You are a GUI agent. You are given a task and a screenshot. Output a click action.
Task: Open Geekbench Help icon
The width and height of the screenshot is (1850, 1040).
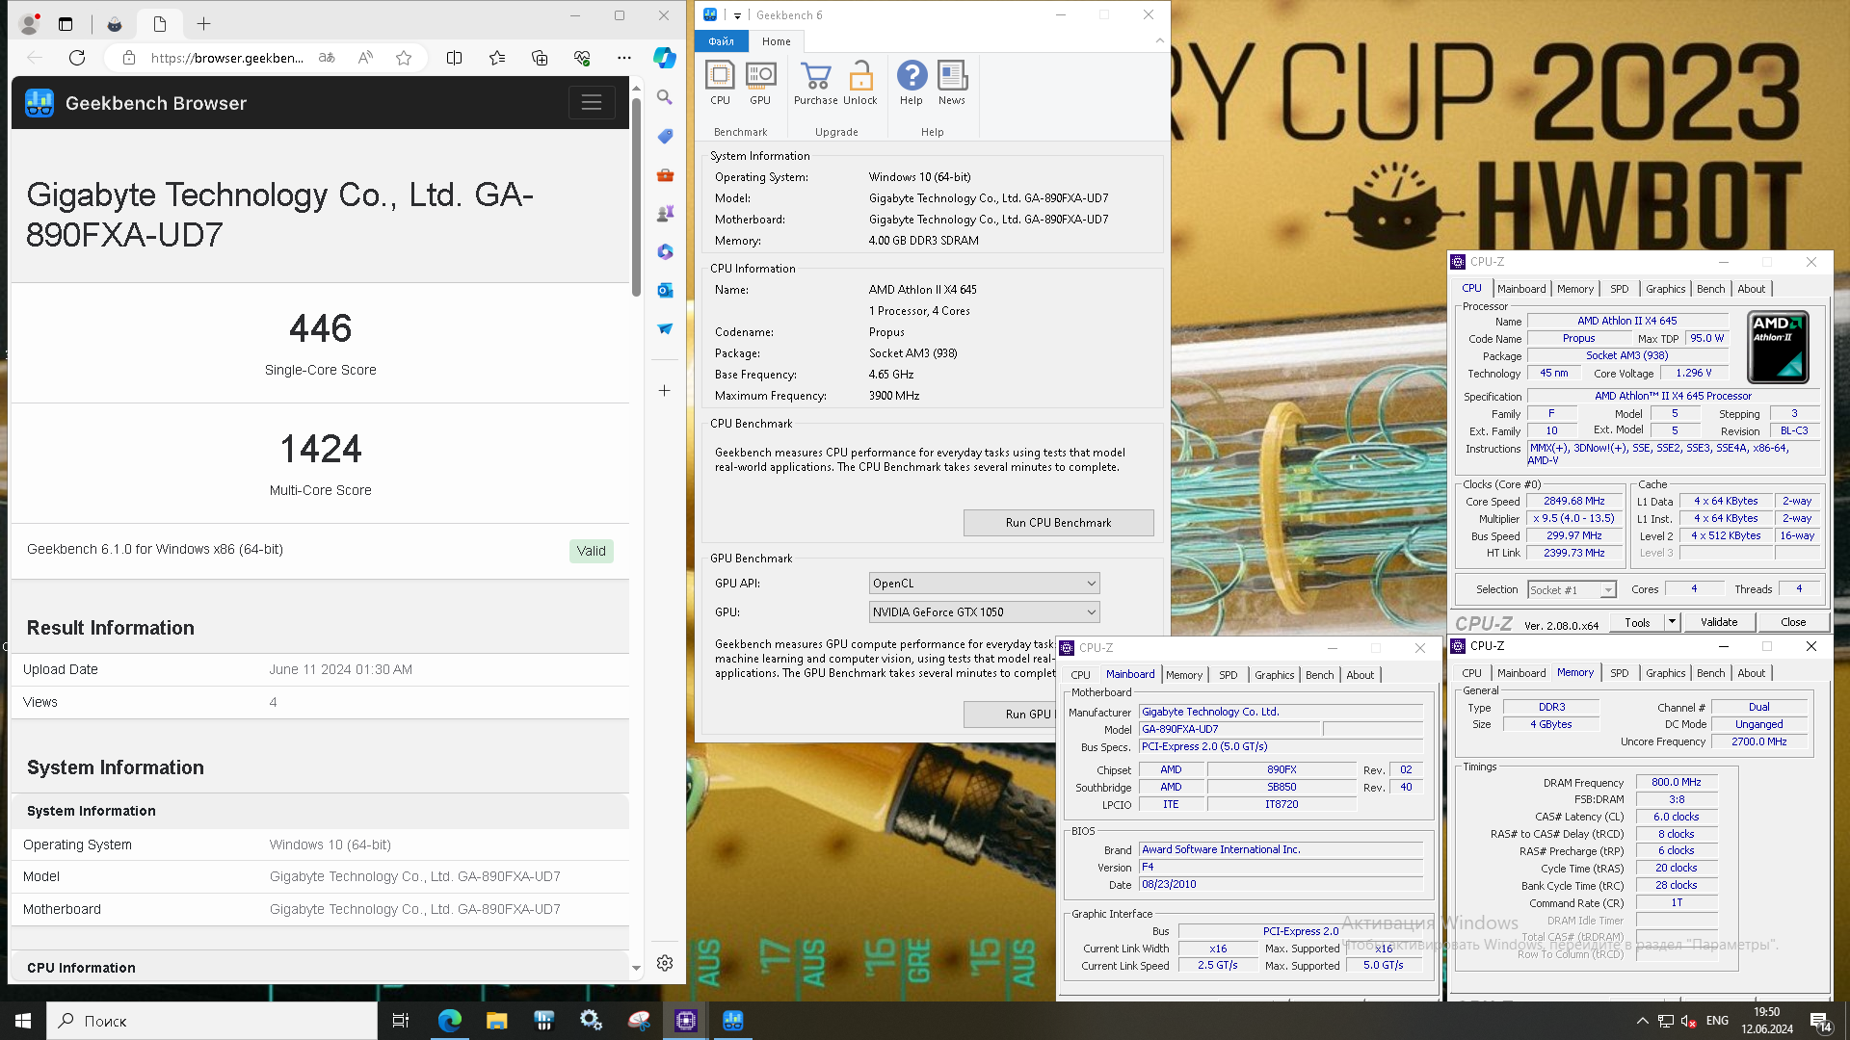click(x=912, y=83)
